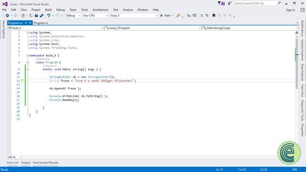
Task: Click the New Project toolbar icon
Action: 23,15
